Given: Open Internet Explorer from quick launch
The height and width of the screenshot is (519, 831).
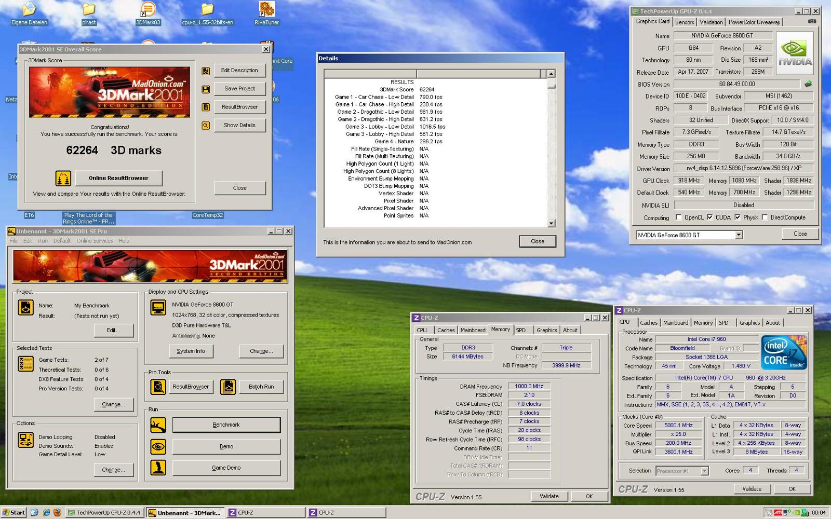Looking at the screenshot, I should pyautogui.click(x=46, y=512).
